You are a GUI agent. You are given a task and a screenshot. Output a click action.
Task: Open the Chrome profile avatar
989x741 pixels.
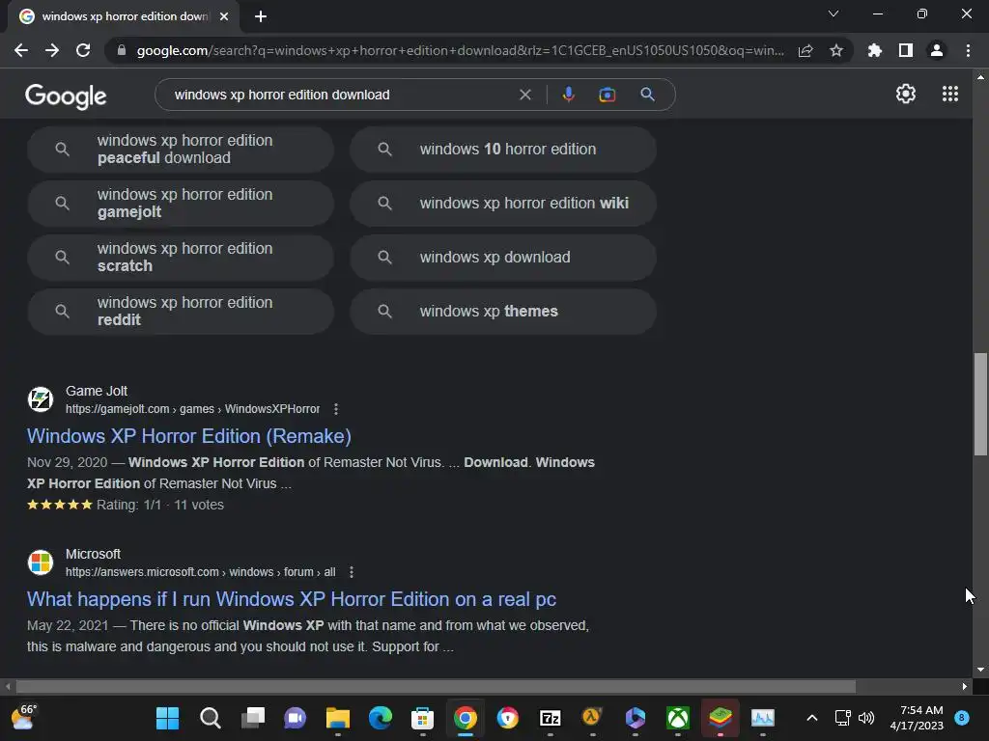[937, 50]
